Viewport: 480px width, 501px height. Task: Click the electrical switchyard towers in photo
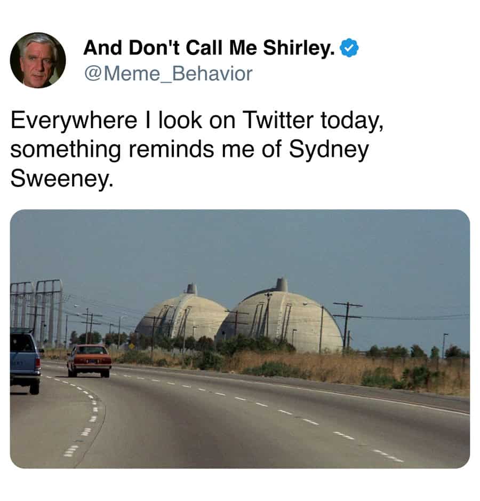36,312
